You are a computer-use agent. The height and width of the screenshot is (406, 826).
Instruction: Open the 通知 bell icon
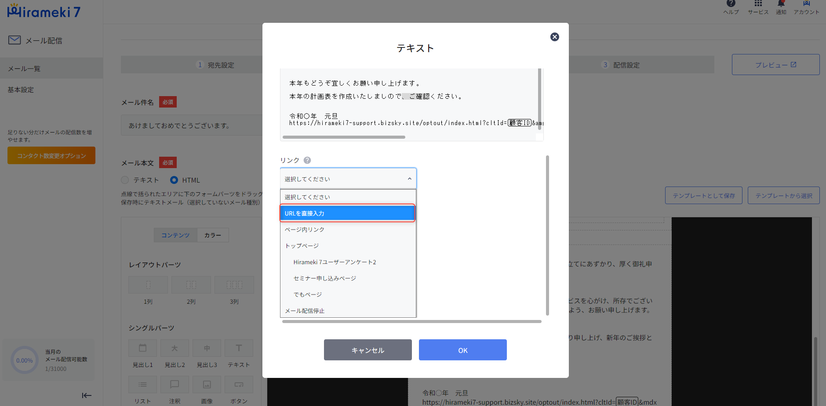point(781,4)
